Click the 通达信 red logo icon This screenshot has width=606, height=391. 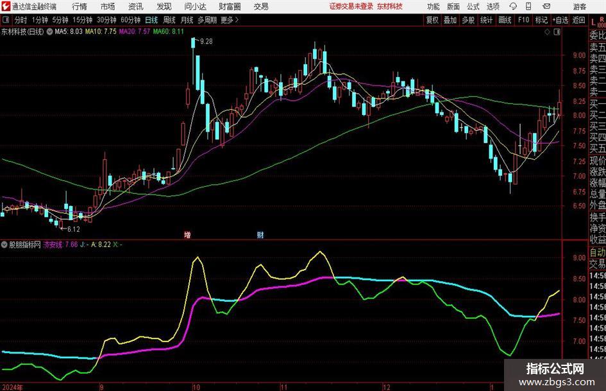coord(6,6)
